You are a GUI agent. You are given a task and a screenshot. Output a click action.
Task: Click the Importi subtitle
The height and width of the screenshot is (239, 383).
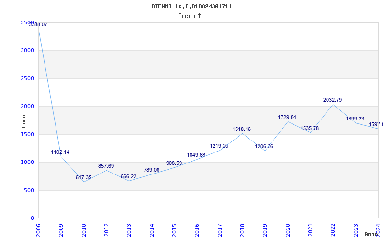191,16
